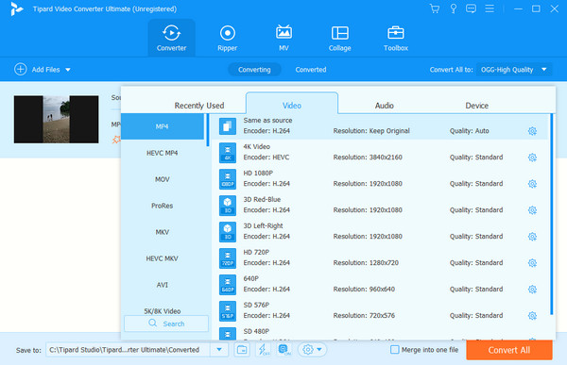Viewport: 567px width, 365px height.
Task: Open the hamburger menu icon
Action: coord(490,8)
